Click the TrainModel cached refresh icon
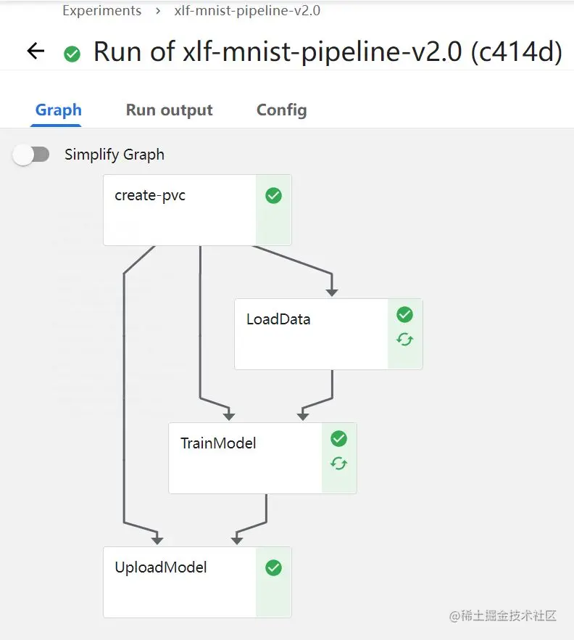Image resolution: width=574 pixels, height=640 pixels. pos(338,463)
